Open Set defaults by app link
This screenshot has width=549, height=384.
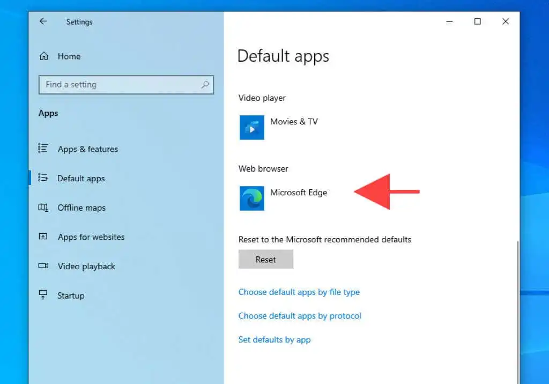[x=274, y=340]
